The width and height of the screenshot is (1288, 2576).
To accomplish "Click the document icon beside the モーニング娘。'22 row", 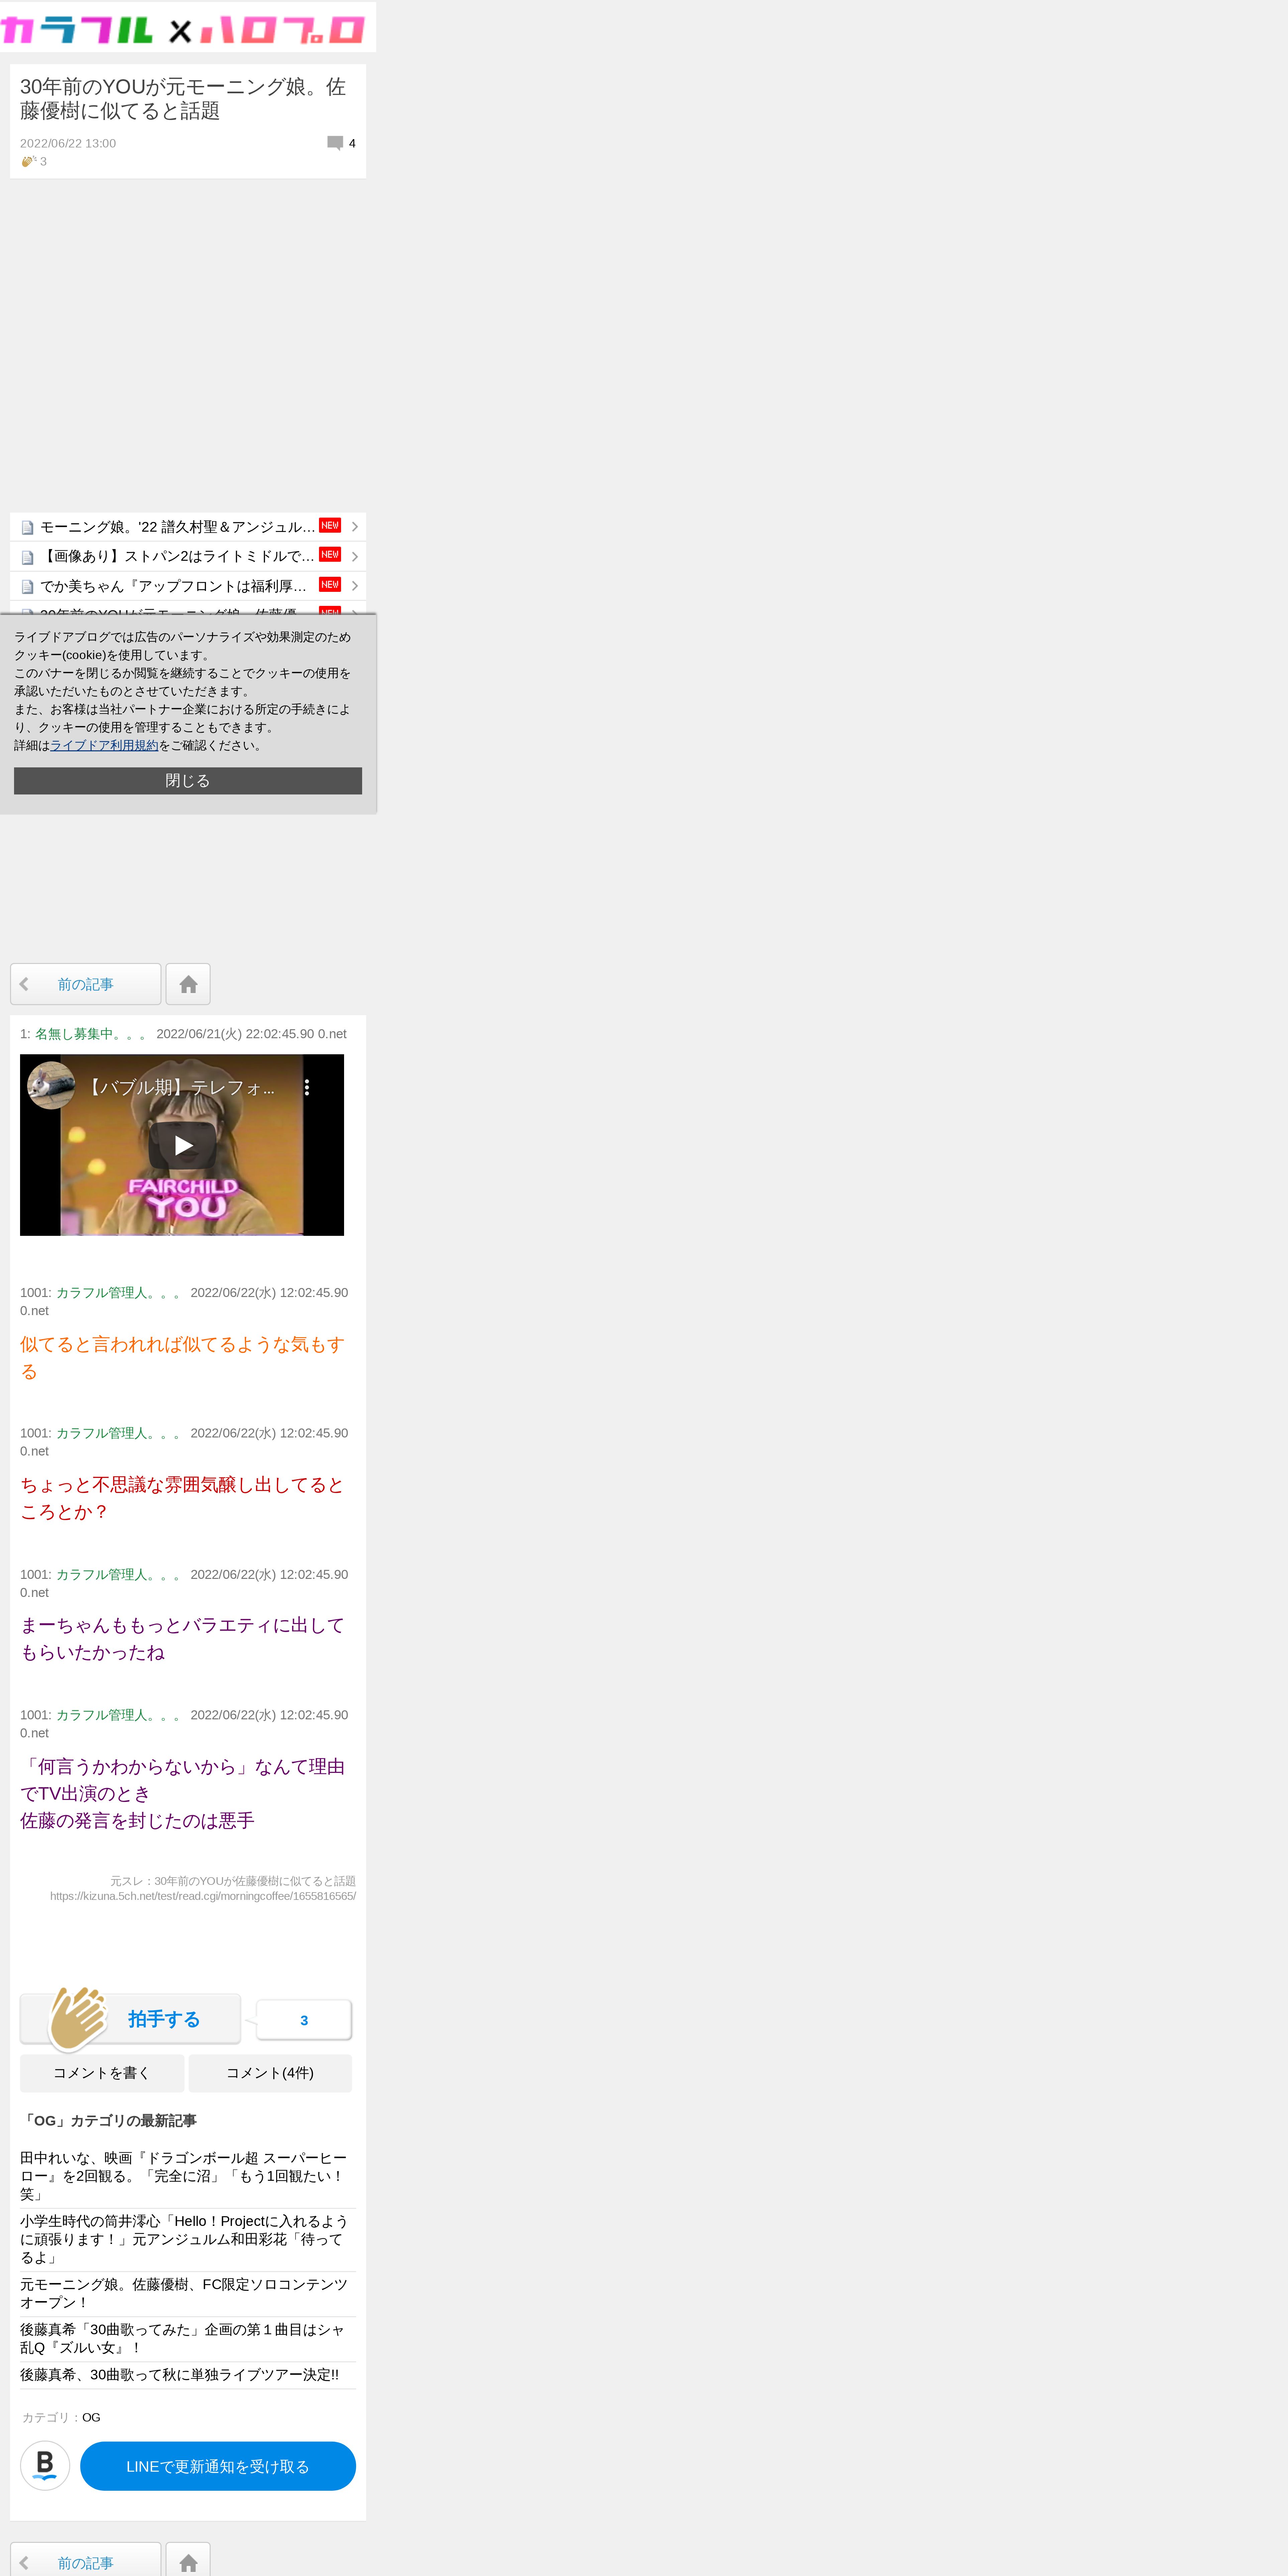I will 28,528.
